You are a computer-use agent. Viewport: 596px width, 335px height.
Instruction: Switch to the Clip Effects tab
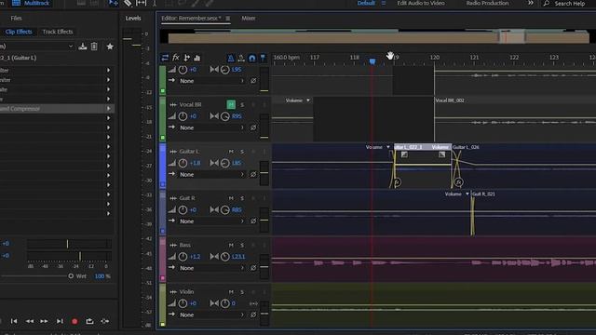(x=19, y=32)
